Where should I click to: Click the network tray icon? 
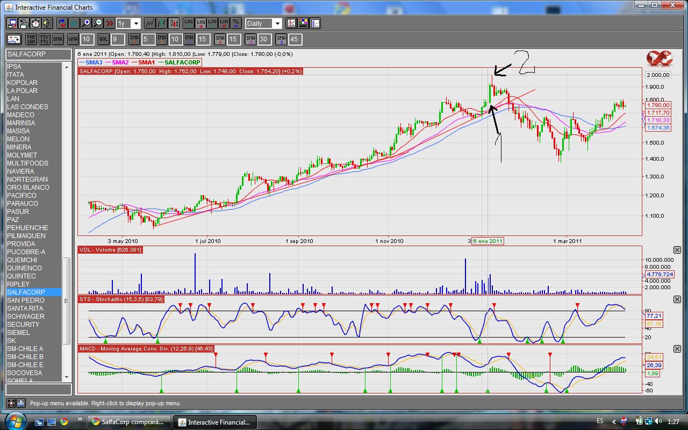point(649,421)
